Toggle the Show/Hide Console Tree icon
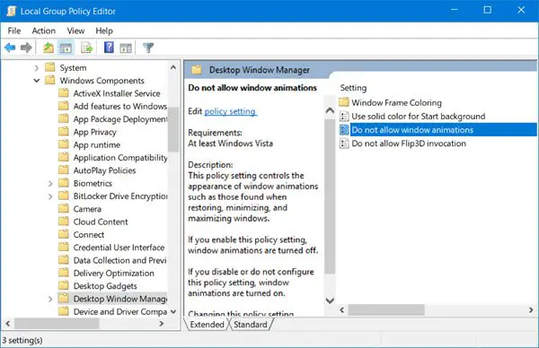The image size is (539, 348). click(x=66, y=48)
